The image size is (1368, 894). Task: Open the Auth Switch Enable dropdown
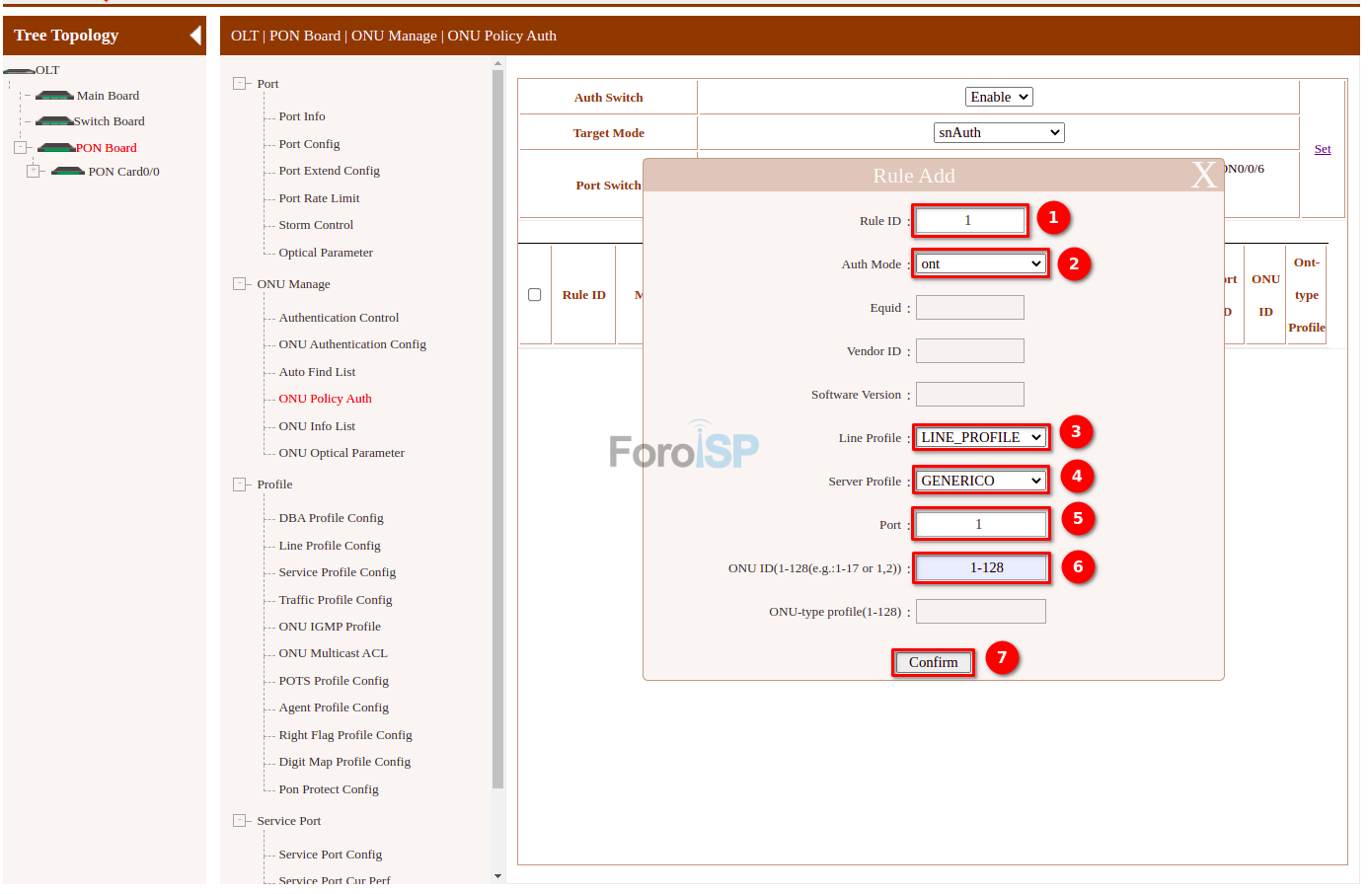point(999,97)
